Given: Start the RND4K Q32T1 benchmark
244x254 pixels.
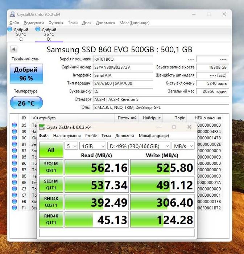Looking at the screenshot, I should pos(51,202).
